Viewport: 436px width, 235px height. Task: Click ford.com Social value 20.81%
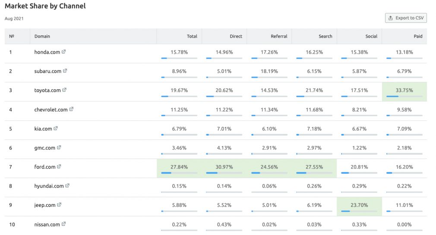(x=359, y=167)
